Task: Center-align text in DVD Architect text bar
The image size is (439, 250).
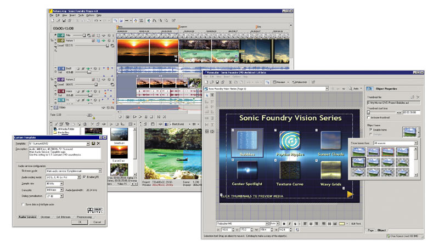Action: tap(311, 224)
